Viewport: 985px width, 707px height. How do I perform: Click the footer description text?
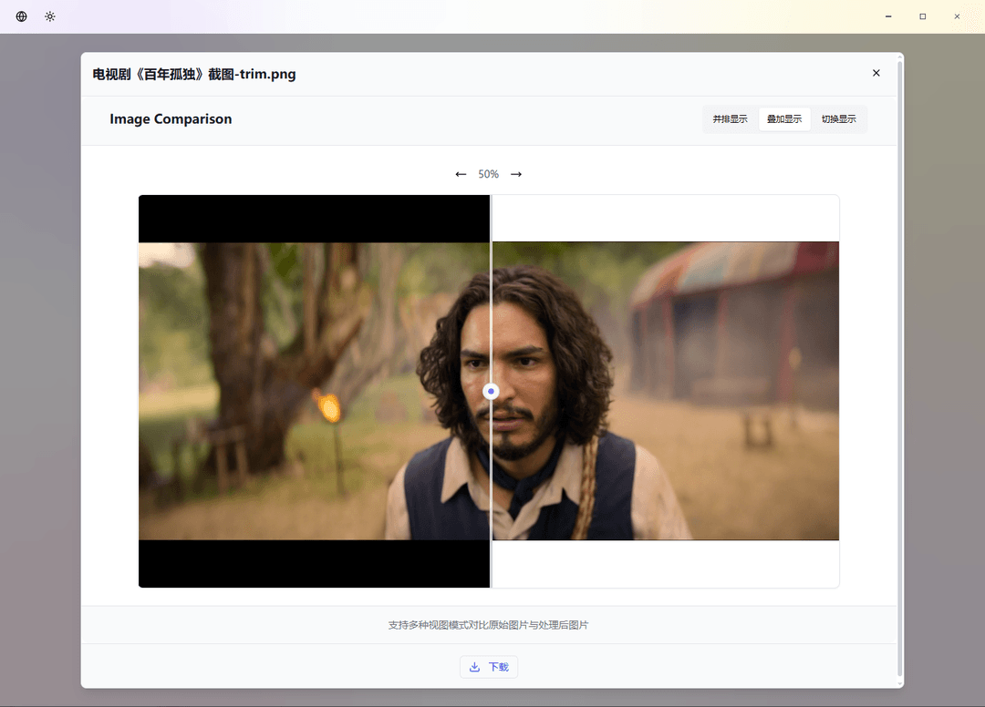[488, 625]
